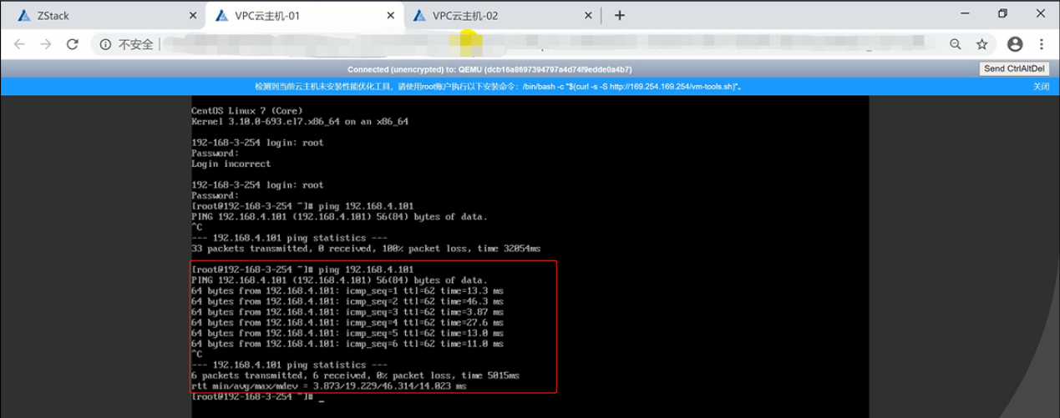Select the VPC云主机-01 tab

coord(303,15)
